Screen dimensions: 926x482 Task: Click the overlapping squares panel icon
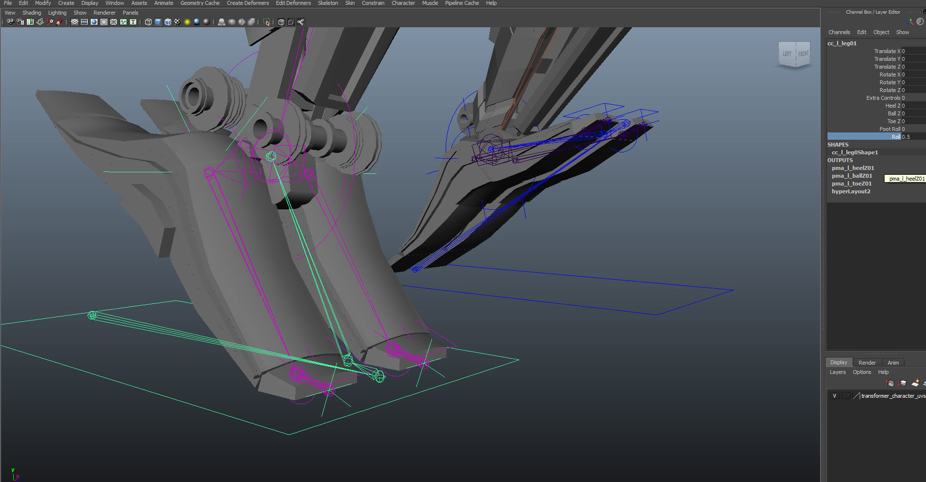click(x=291, y=22)
